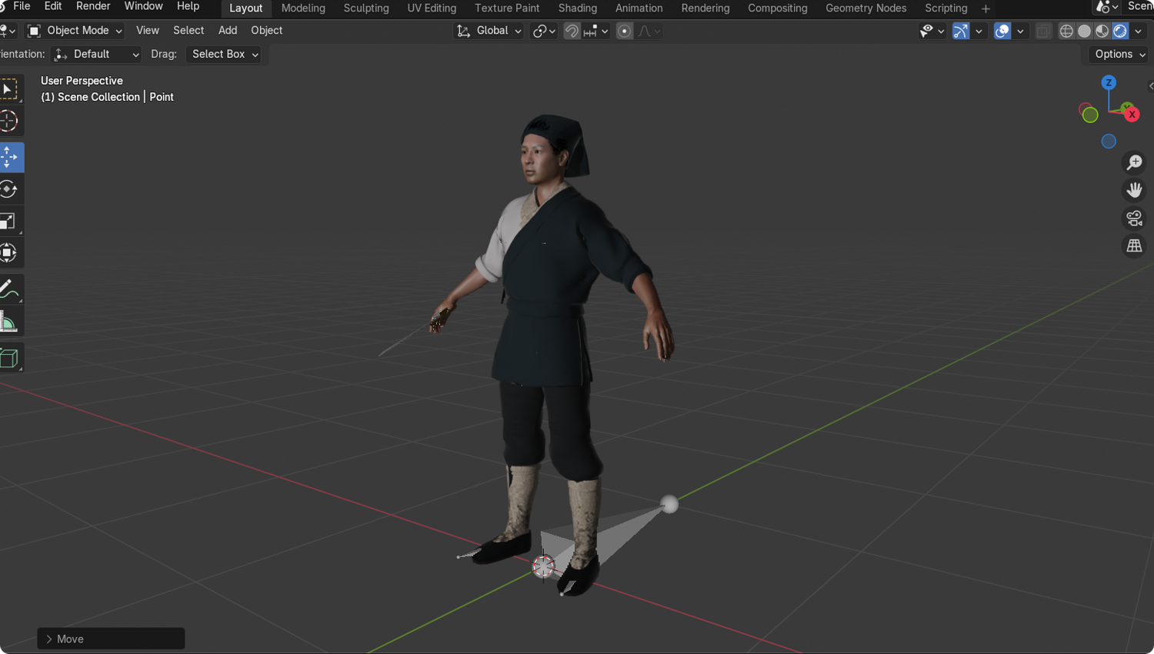This screenshot has width=1154, height=654.
Task: Switch to the UV Editing workspace tab
Action: tap(432, 8)
